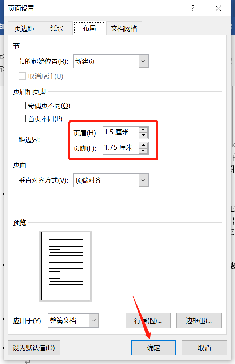This screenshot has width=235, height=364.
Task: Click the help question mark icon
Action: pos(193,8)
